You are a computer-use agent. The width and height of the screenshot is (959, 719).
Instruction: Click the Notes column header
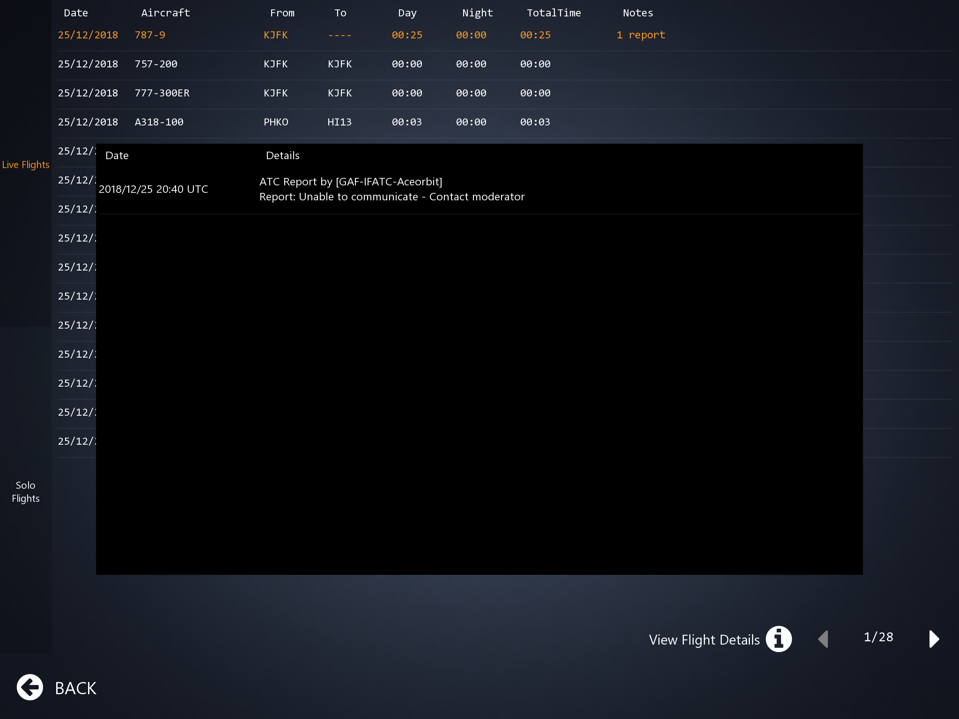(638, 13)
